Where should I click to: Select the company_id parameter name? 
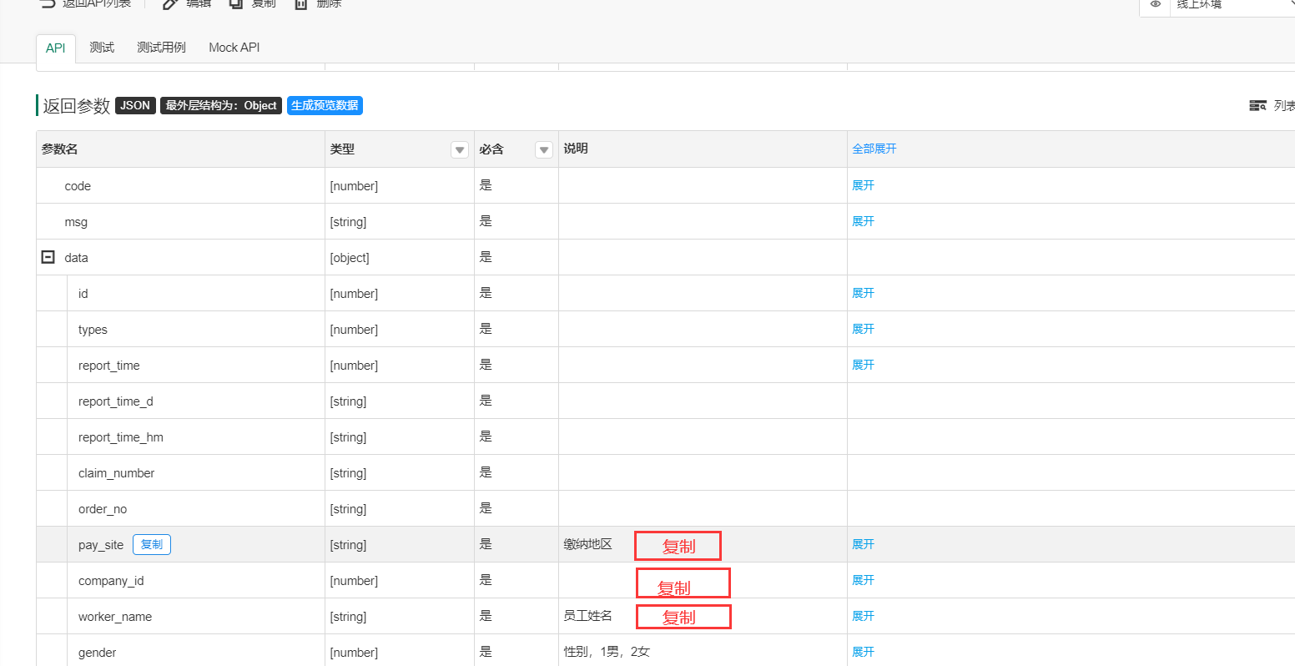[x=111, y=581]
